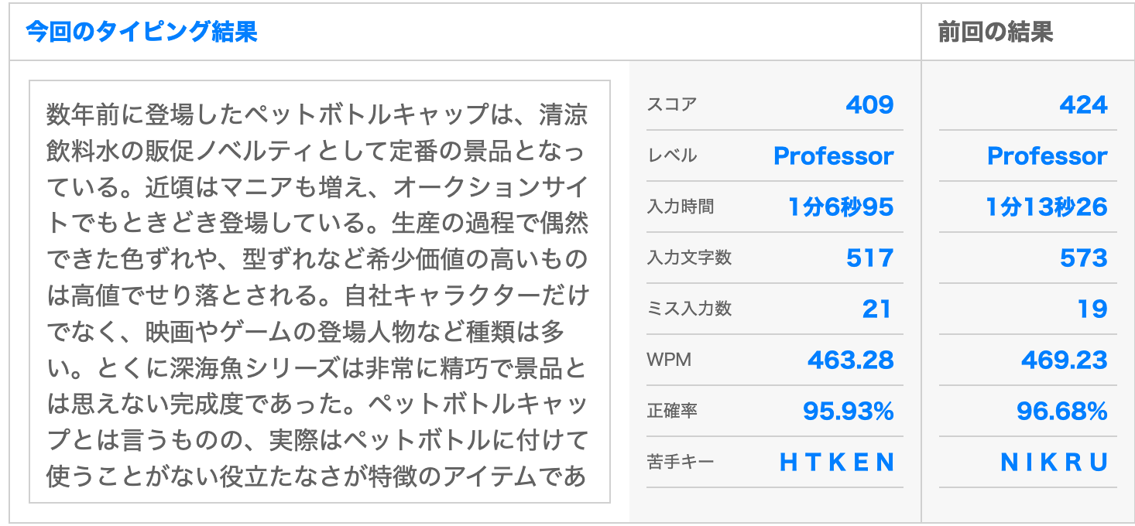Viewport: 1135px width, 526px height.
Task: Select the current score value 409
Action: (869, 104)
